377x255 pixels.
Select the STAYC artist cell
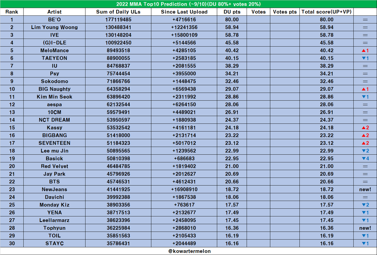coord(54,243)
